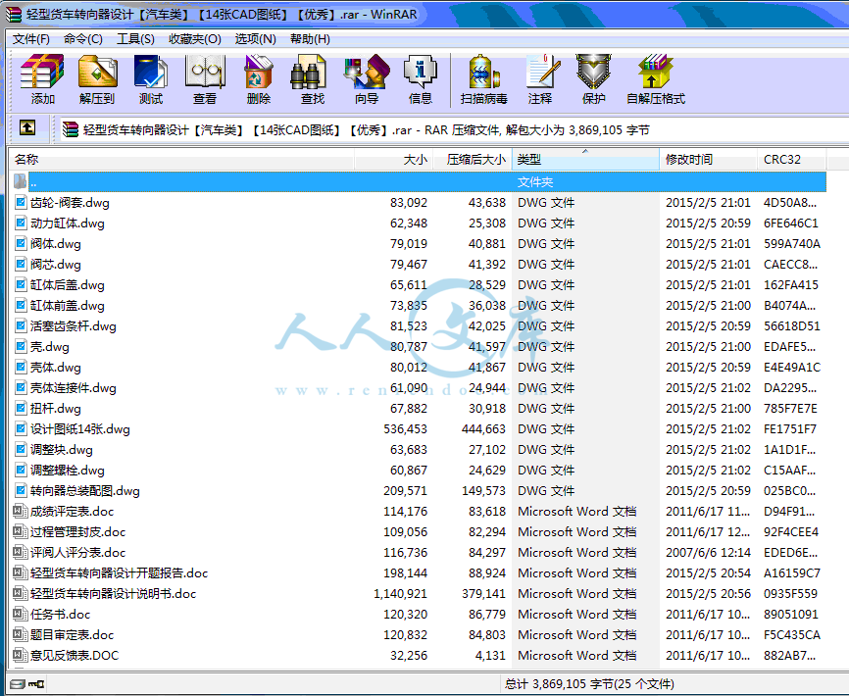Sort by the CRC32 column header
This screenshot has height=696, width=849.
click(791, 160)
